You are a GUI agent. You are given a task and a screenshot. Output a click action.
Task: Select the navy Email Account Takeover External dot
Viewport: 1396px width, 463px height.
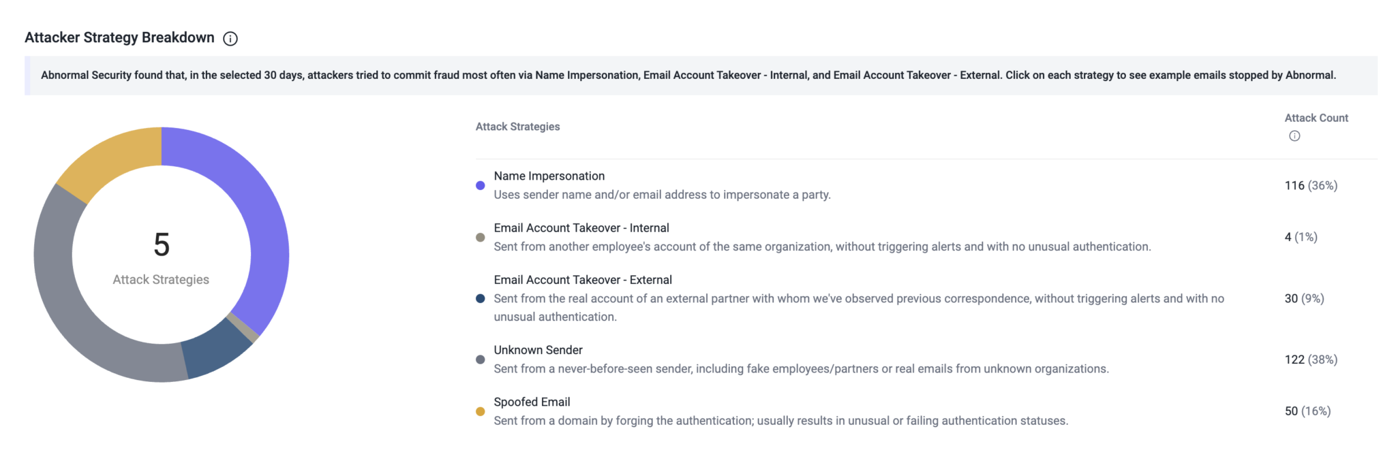pos(481,298)
